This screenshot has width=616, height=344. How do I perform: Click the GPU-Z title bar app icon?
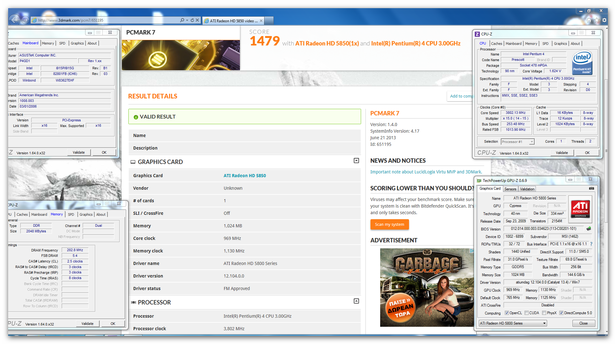pos(479,181)
